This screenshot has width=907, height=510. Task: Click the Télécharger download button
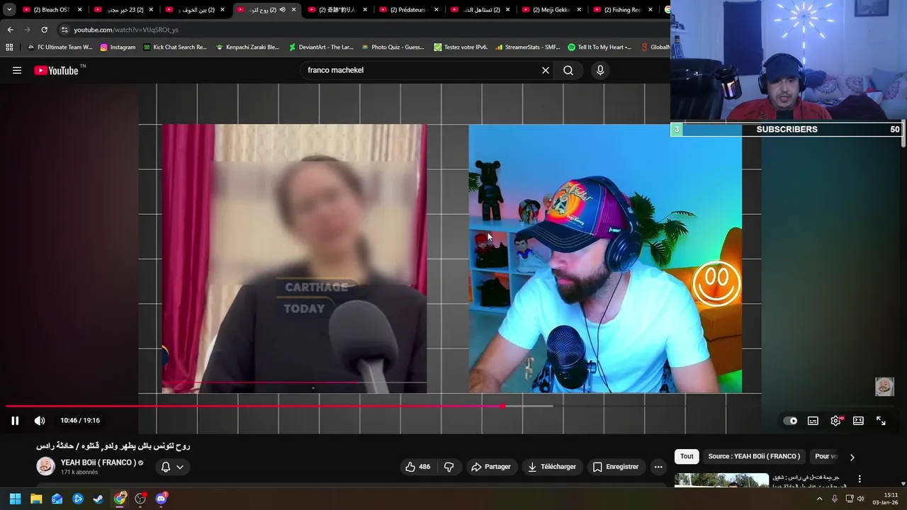tap(552, 467)
